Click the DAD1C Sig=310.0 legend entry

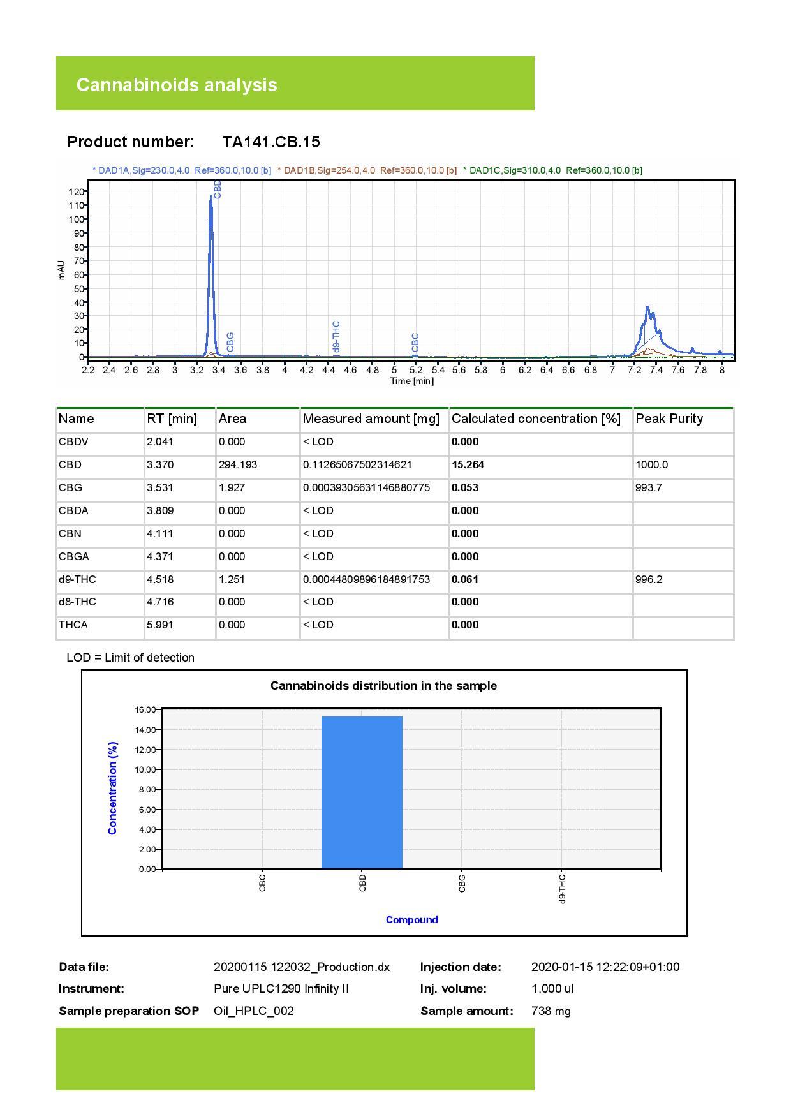[552, 170]
